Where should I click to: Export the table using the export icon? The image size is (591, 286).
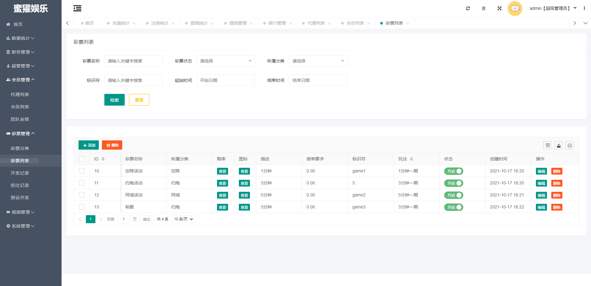tap(558, 145)
